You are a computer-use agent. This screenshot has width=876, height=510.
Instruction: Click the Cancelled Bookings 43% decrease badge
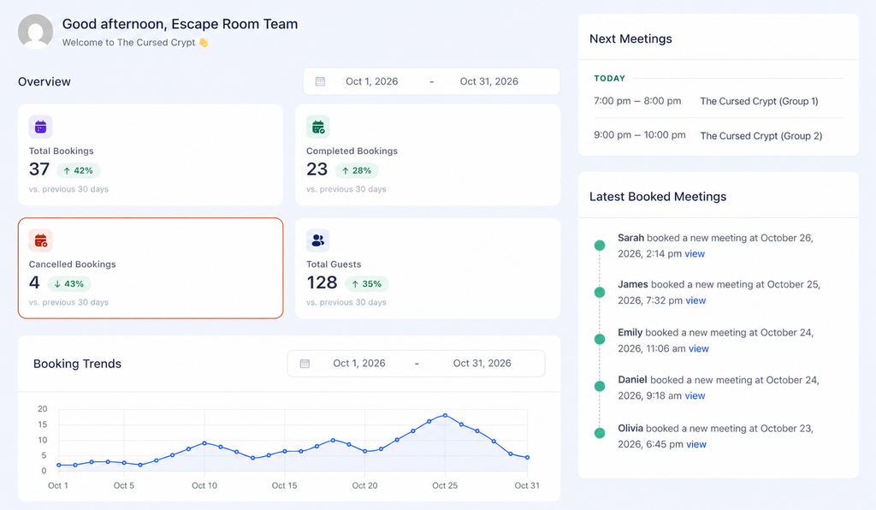[69, 284]
